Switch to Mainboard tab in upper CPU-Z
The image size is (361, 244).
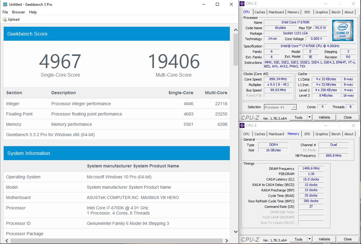pos(276,12)
